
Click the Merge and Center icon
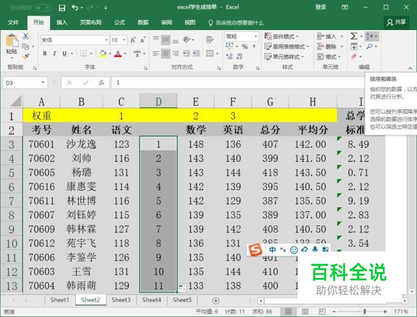[210, 54]
